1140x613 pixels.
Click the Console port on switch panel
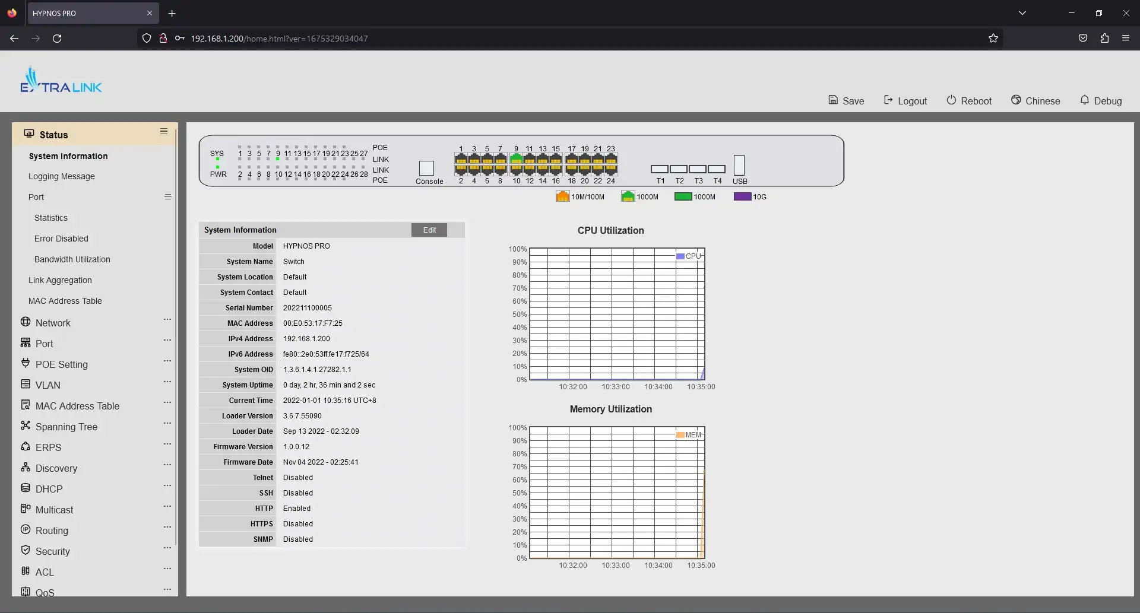pos(426,168)
